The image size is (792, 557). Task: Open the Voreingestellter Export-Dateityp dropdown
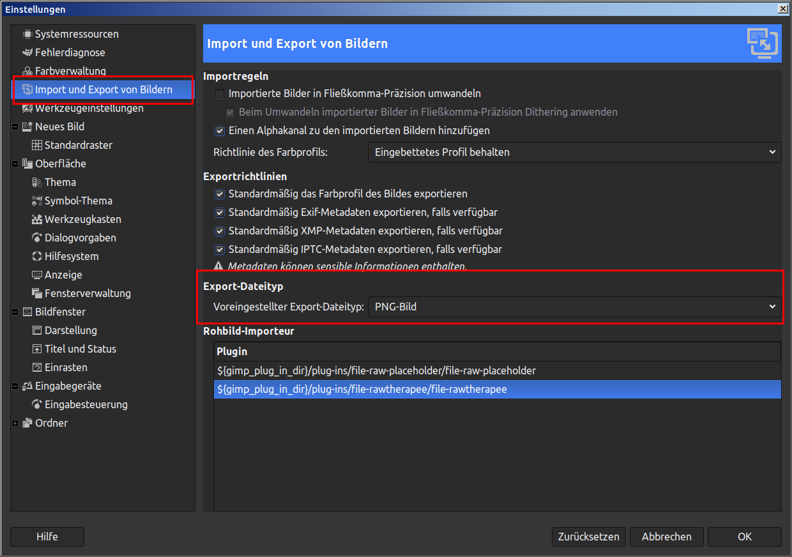pyautogui.click(x=574, y=307)
